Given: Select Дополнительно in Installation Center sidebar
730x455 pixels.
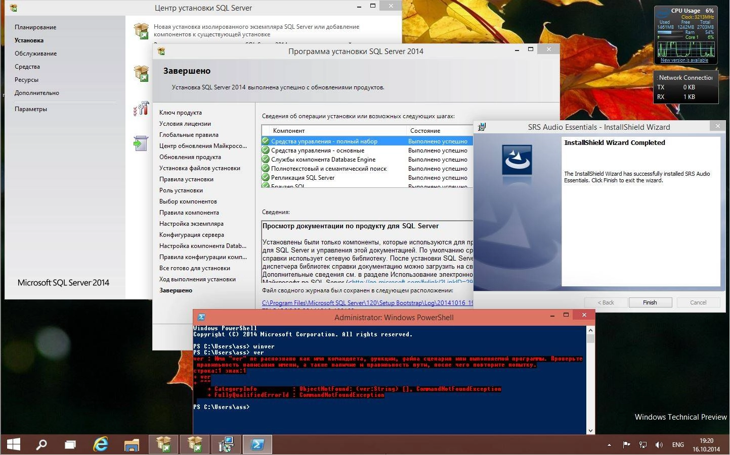Looking at the screenshot, I should (x=37, y=93).
